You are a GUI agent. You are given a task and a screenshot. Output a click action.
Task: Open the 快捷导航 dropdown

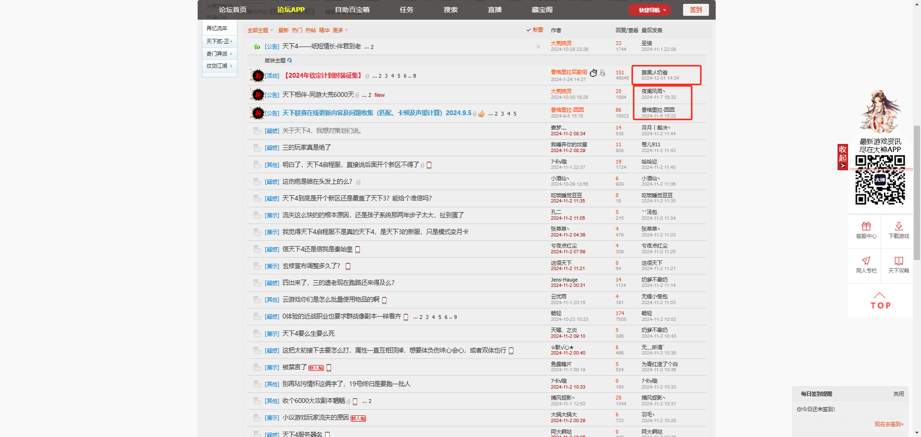(x=649, y=10)
